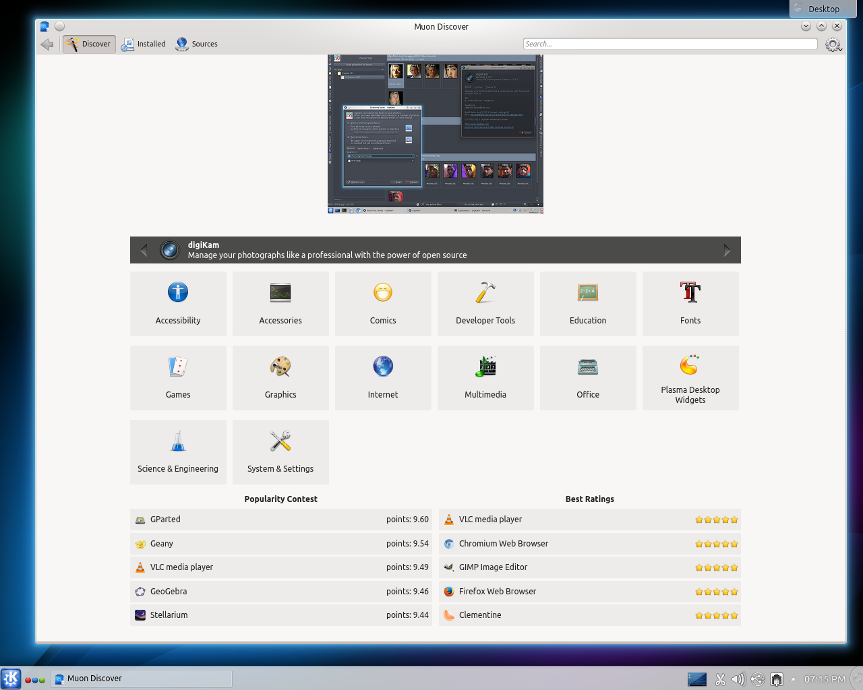Open the Accessibility category
Screen dimensions: 863x690
tap(178, 304)
